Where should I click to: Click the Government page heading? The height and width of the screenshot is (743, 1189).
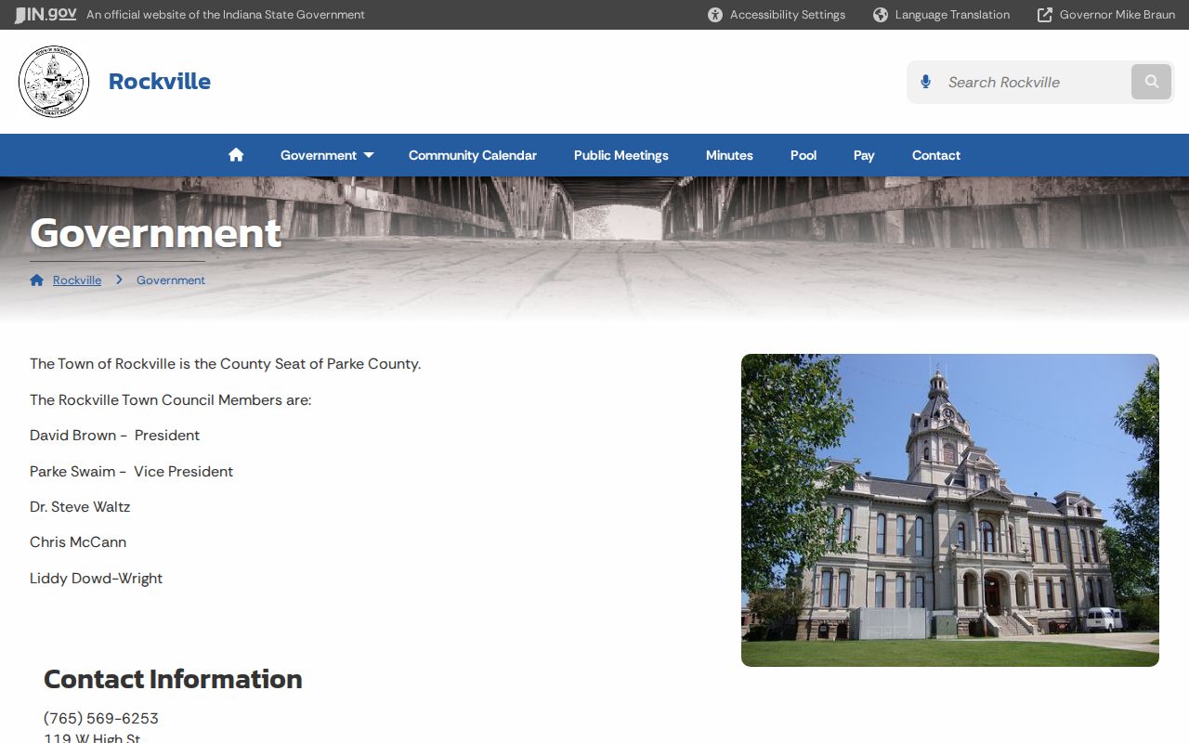pyautogui.click(x=155, y=232)
